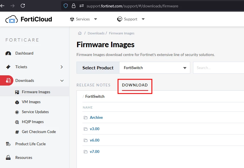
Task: Click the VM Images cube icon
Action: [17, 102]
